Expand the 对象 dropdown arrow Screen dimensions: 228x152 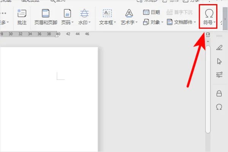pyautogui.click(x=162, y=22)
